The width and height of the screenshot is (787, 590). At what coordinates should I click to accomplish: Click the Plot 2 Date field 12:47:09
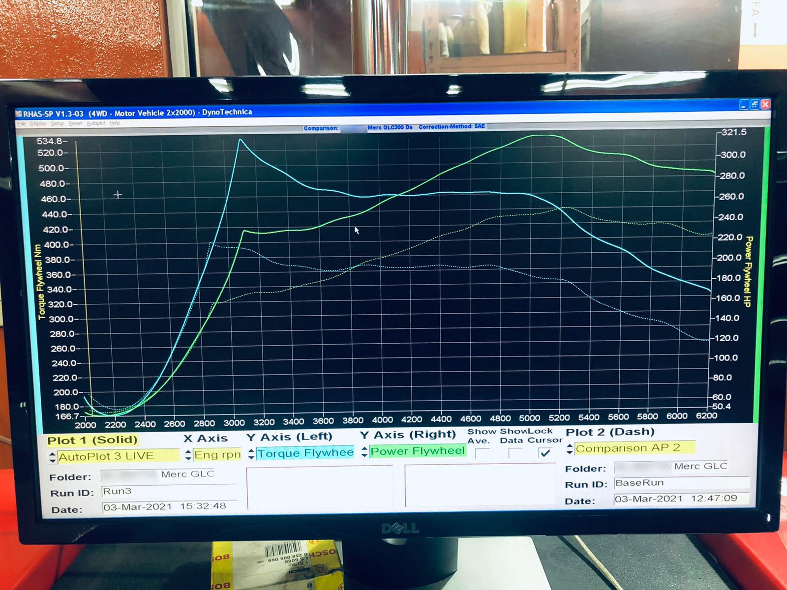[x=682, y=499]
